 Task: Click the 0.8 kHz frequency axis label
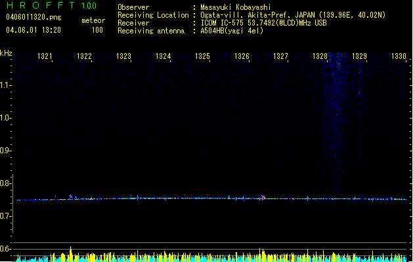pyautogui.click(x=6, y=183)
